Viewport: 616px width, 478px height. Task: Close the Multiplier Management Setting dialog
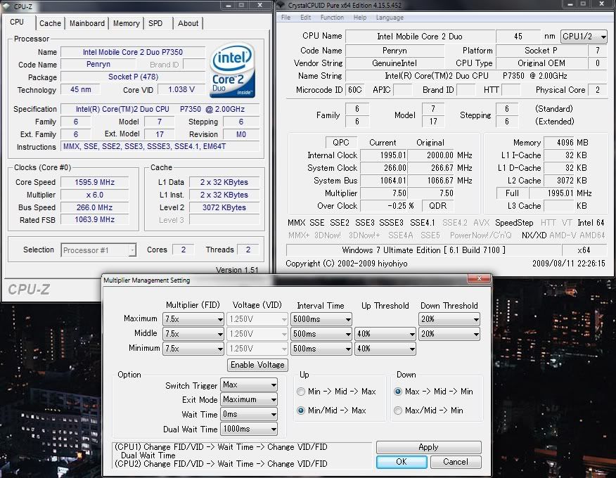tap(479, 278)
